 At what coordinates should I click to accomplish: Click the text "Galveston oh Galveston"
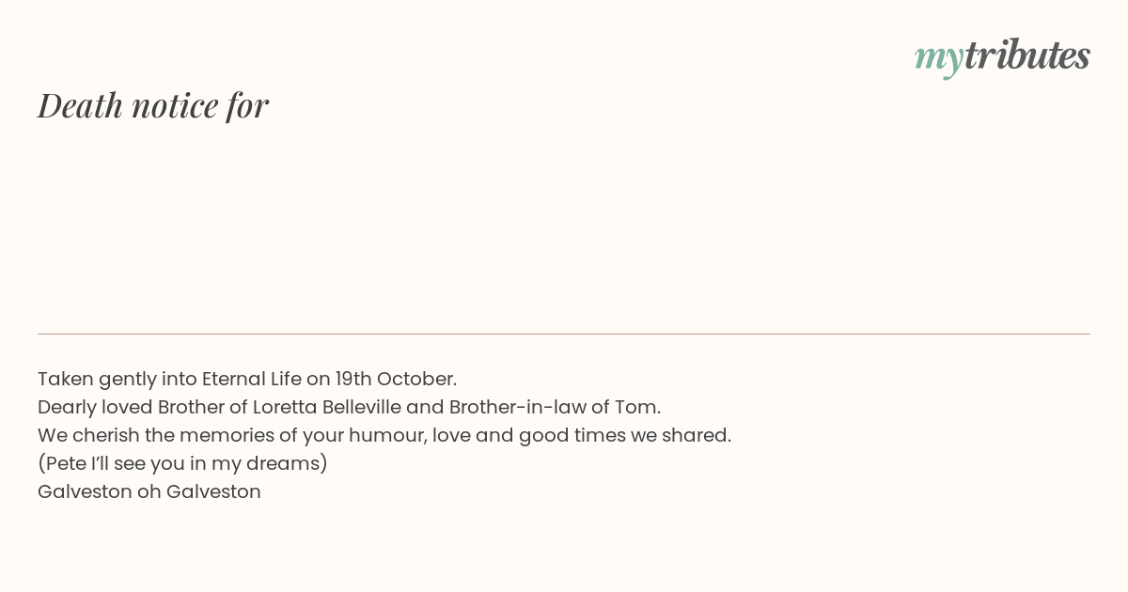click(x=149, y=491)
